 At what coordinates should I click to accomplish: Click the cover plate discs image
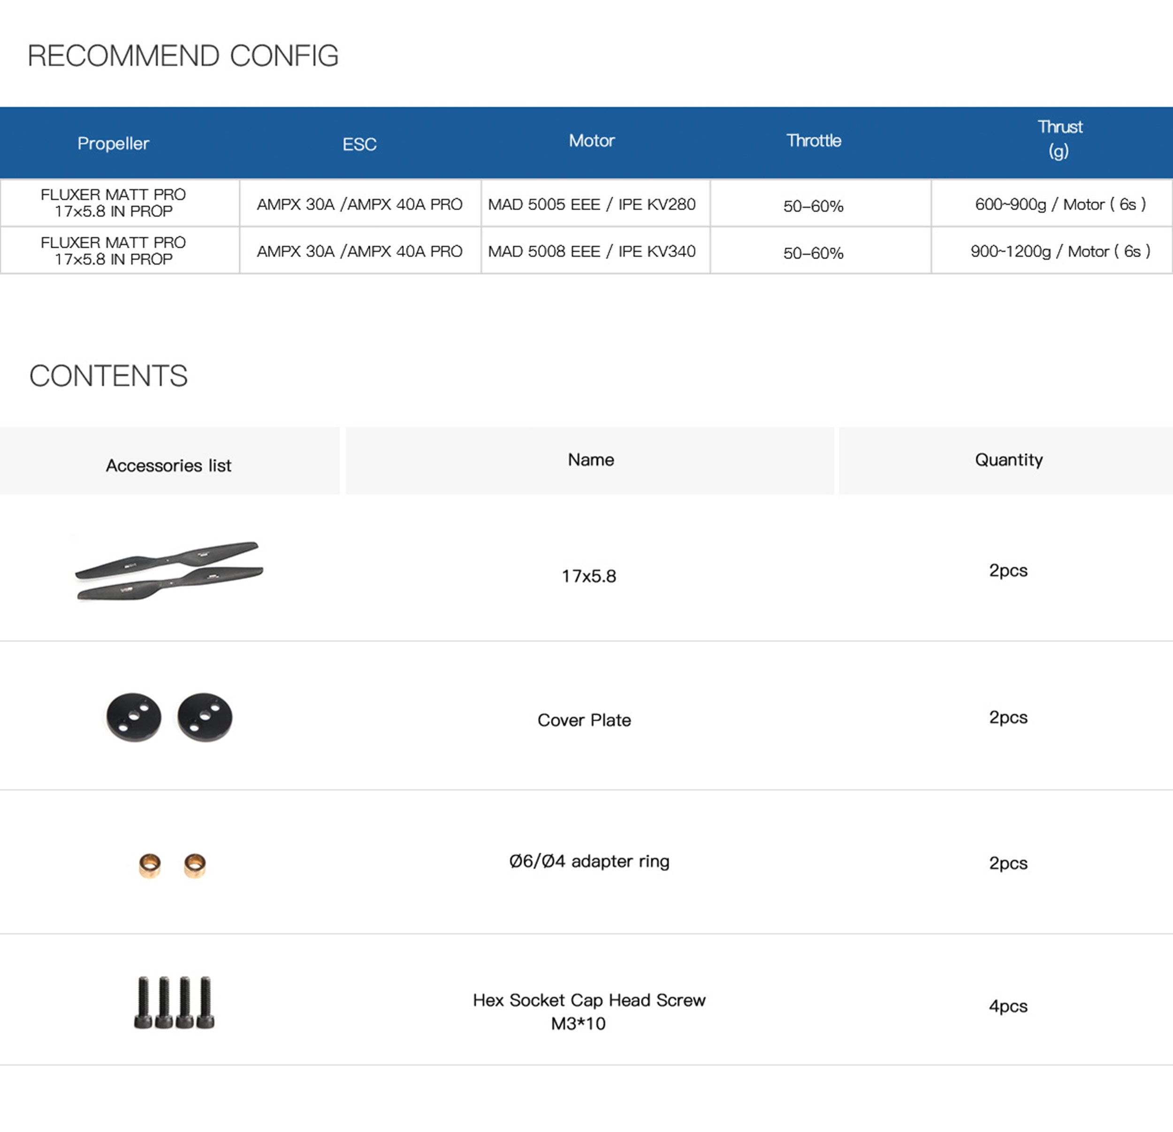coord(169,717)
